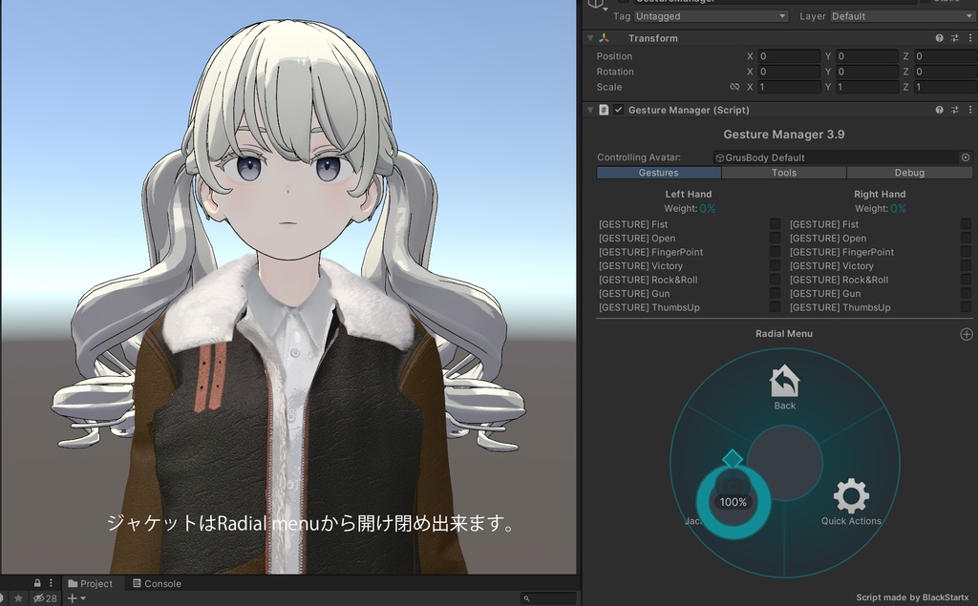
Task: Check Left Hand [GESTURE] Gun
Action: pos(775,293)
